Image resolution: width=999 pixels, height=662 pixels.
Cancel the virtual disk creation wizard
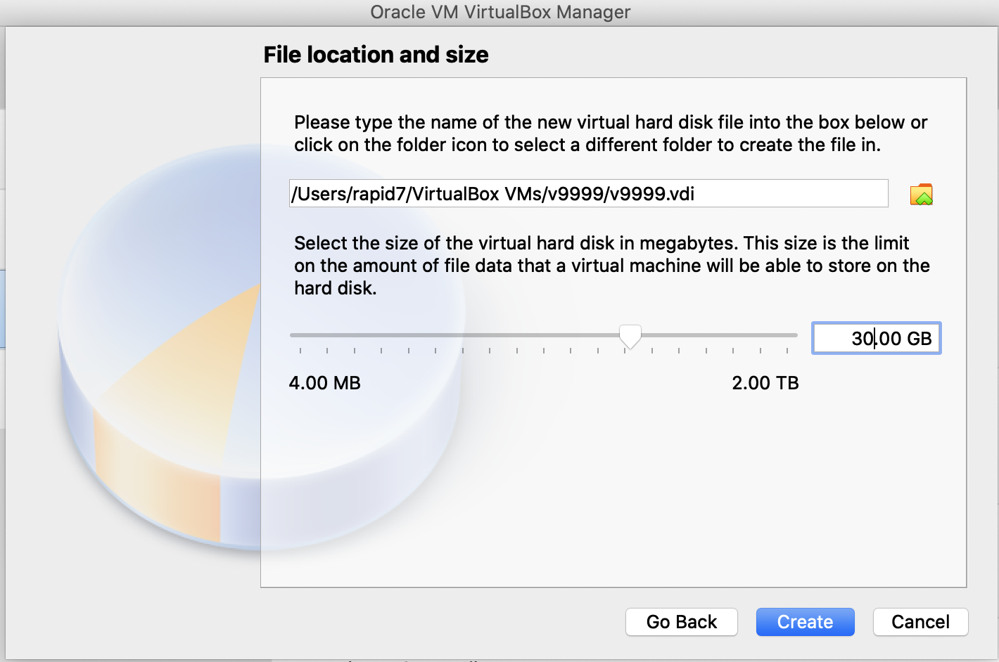click(920, 622)
